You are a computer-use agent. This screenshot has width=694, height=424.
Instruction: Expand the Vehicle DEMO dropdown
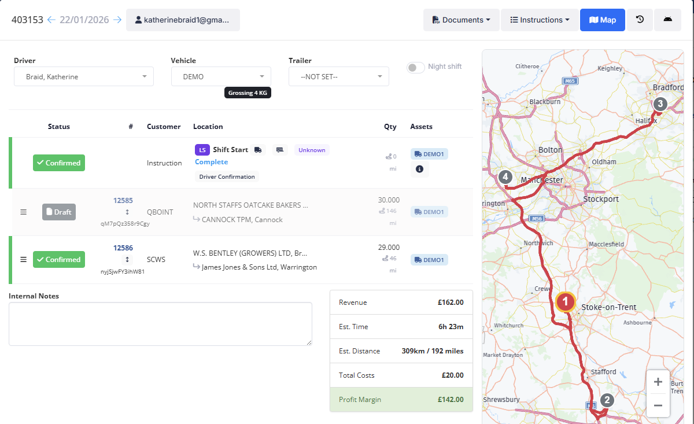pos(221,76)
